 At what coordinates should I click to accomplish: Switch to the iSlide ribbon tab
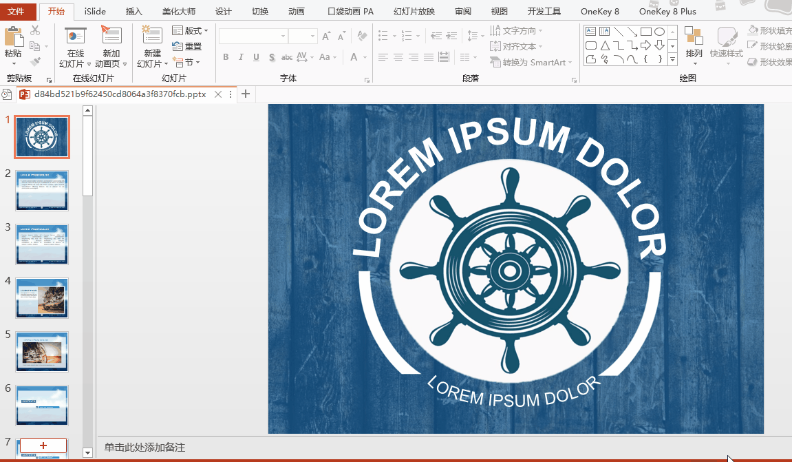click(x=95, y=11)
